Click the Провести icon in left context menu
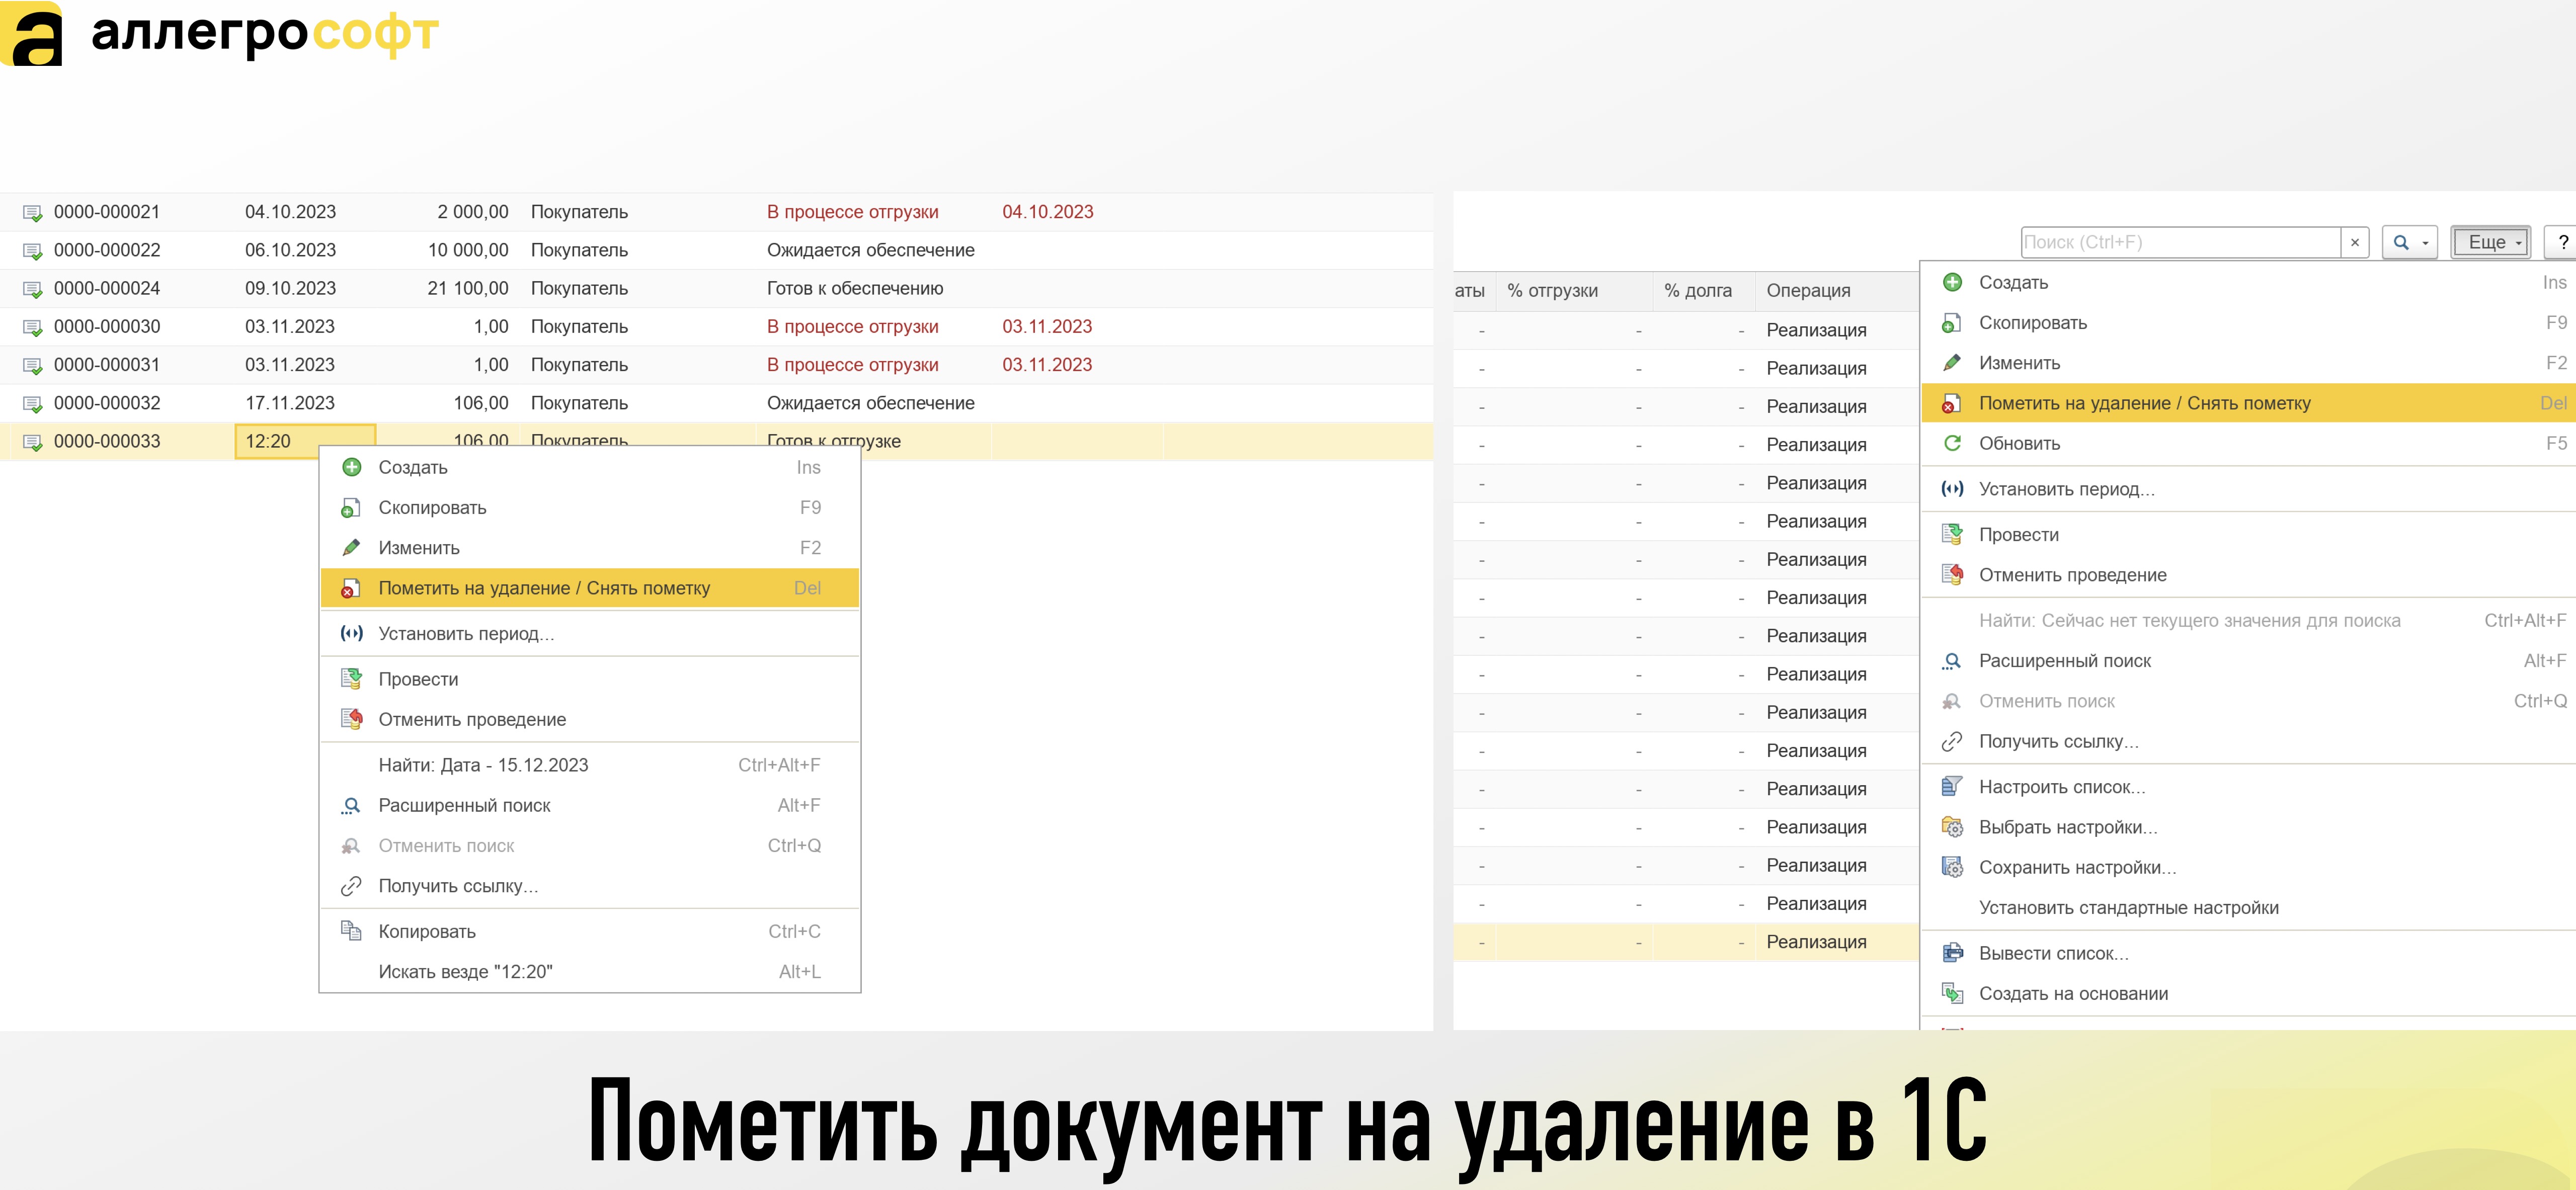Viewport: 2576px width, 1190px height. click(x=351, y=679)
